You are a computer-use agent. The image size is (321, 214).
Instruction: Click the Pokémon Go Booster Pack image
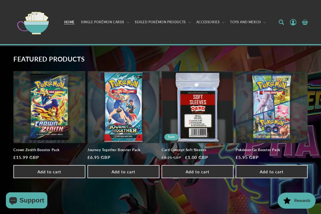click(x=272, y=107)
